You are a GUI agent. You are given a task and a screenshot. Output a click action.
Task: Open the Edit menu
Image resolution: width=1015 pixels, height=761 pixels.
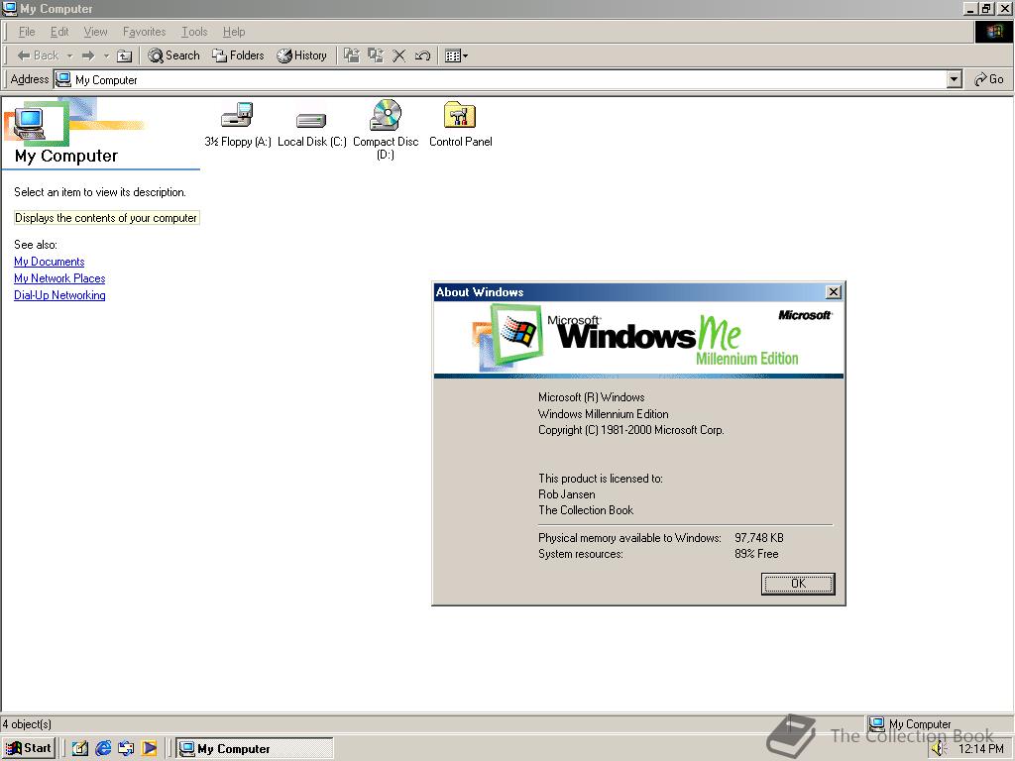(x=59, y=32)
